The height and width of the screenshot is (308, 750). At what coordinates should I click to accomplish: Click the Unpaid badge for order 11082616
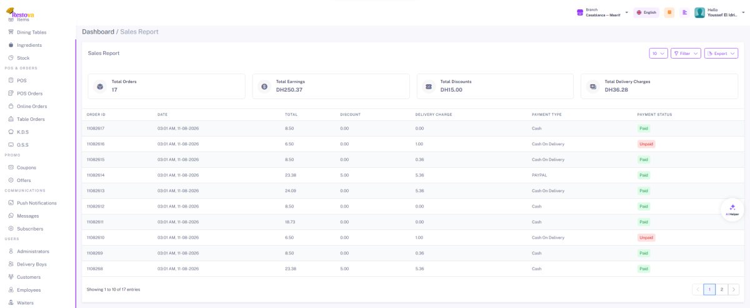(646, 144)
